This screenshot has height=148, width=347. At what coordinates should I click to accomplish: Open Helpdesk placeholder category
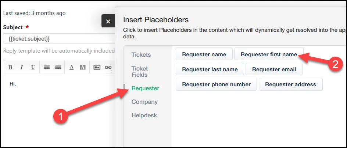tap(144, 115)
